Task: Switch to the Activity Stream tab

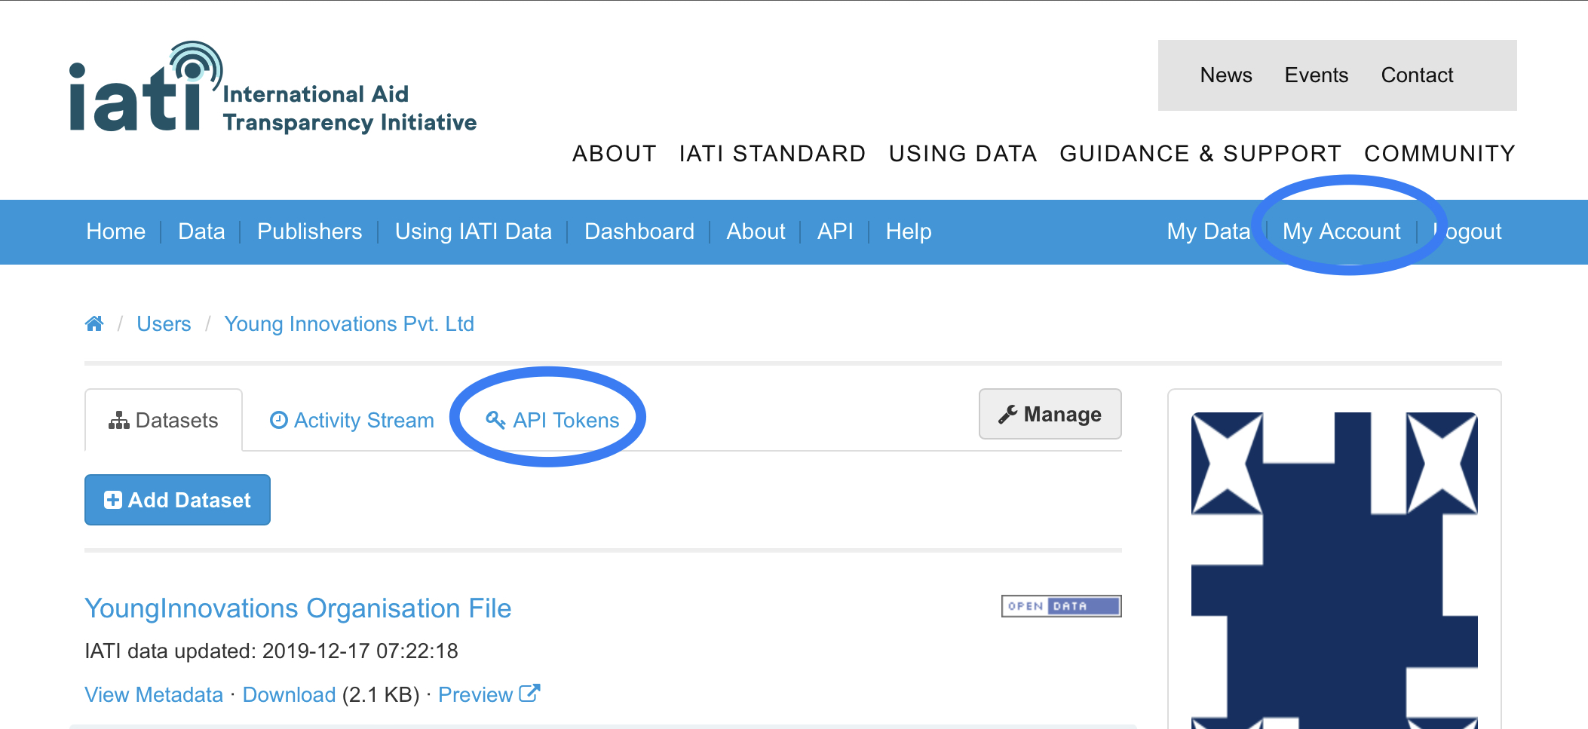Action: coord(363,420)
